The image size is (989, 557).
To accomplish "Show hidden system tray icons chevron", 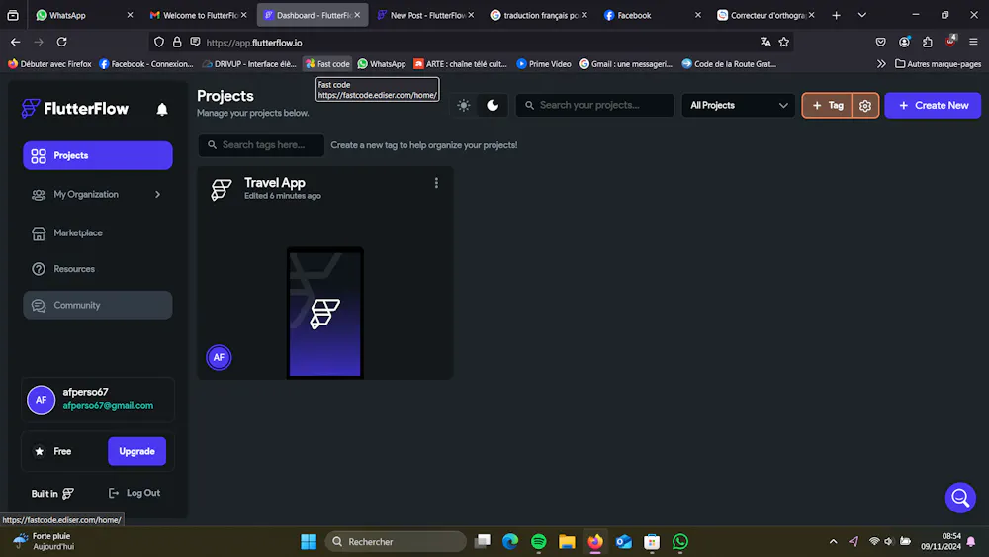I will [x=833, y=542].
